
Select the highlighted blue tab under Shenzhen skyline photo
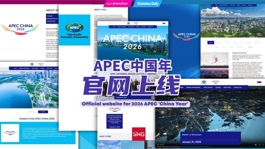211,43
